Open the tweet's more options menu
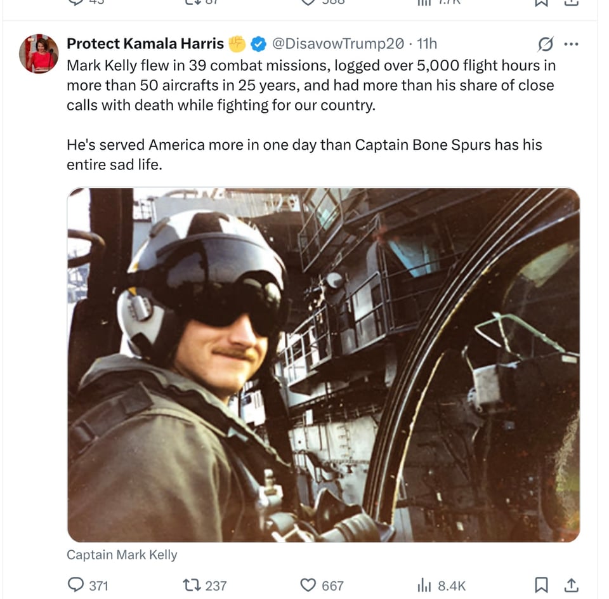The width and height of the screenshot is (609, 599). [572, 43]
